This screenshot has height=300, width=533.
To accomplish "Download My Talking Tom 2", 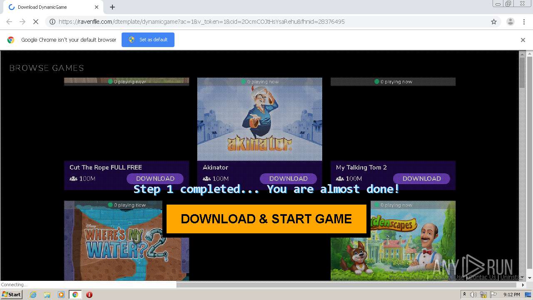I will pyautogui.click(x=421, y=179).
